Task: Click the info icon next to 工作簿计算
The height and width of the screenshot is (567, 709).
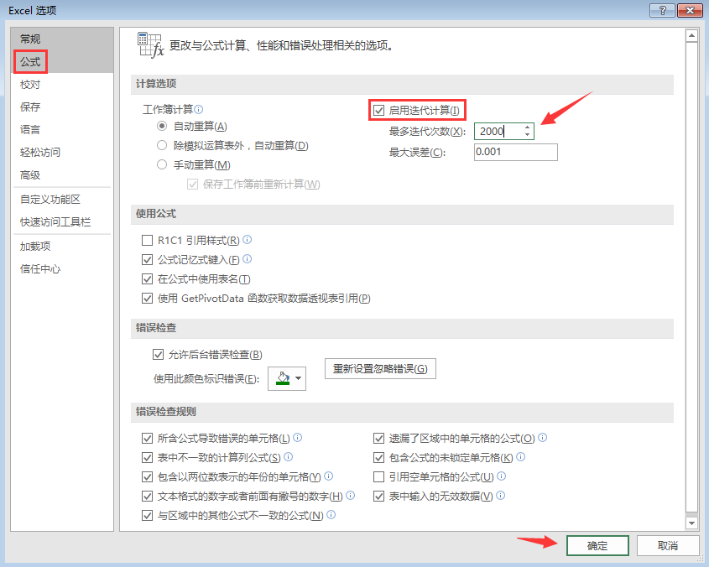Action: (199, 109)
